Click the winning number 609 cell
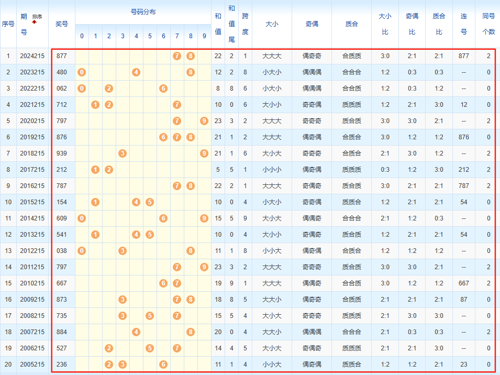Screen dimensions: 500x375 point(62,218)
